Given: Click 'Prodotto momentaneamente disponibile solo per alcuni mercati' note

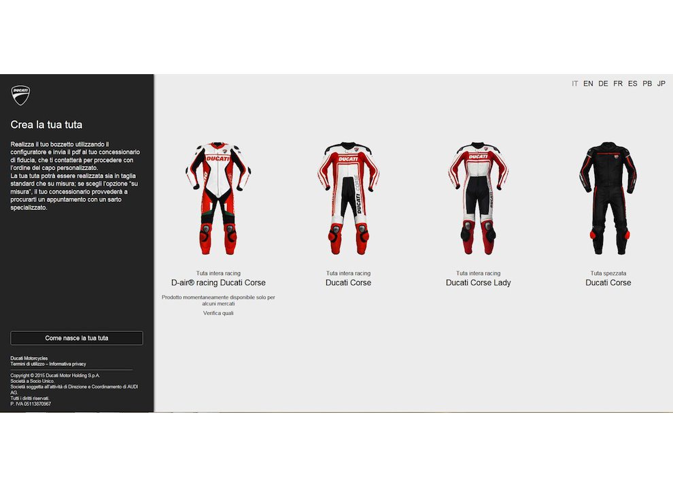Looking at the screenshot, I should pos(218,300).
